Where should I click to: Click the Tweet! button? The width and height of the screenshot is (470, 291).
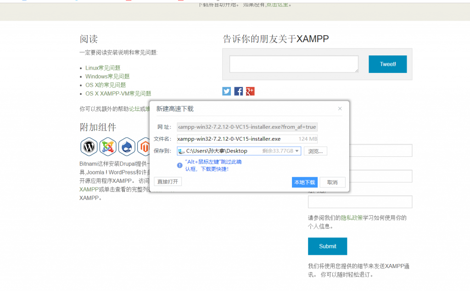pos(387,64)
